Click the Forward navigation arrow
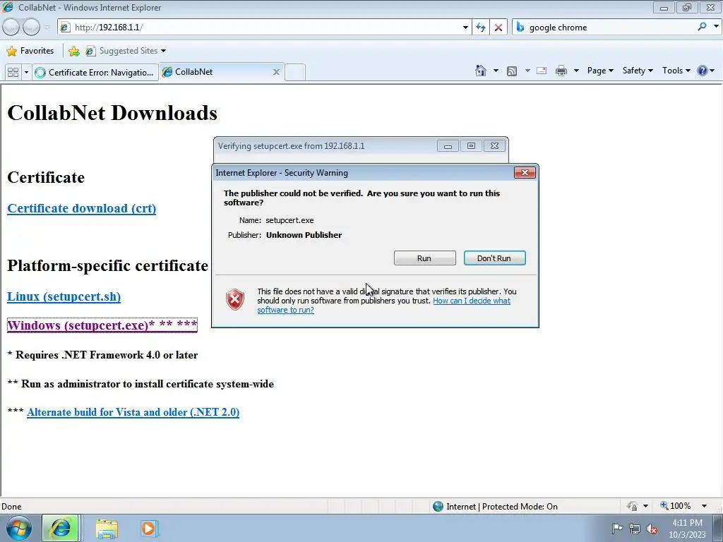The height and width of the screenshot is (542, 723). (31, 28)
